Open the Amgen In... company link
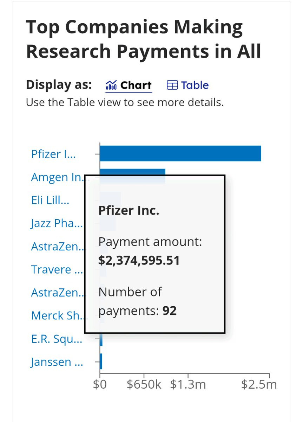 [57, 177]
